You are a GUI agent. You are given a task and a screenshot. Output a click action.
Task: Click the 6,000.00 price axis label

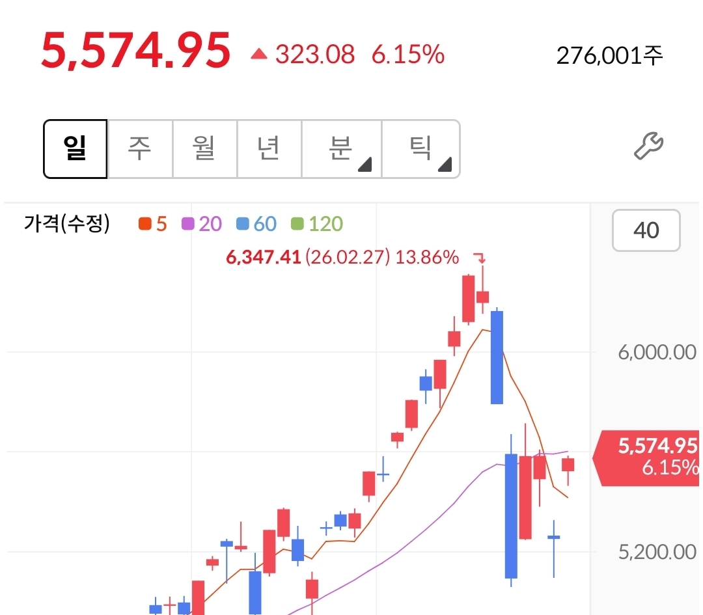656,353
